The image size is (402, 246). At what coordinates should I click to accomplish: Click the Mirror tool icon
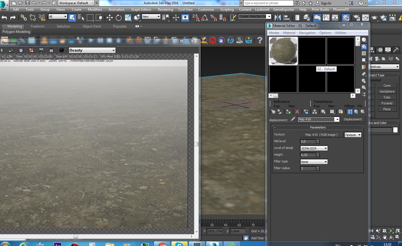278,18
